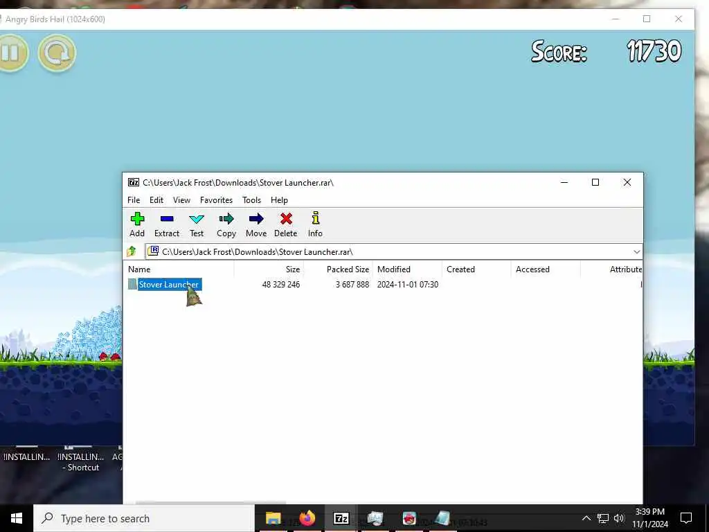Switch to 7-Zip taskbar button

pyautogui.click(x=341, y=518)
